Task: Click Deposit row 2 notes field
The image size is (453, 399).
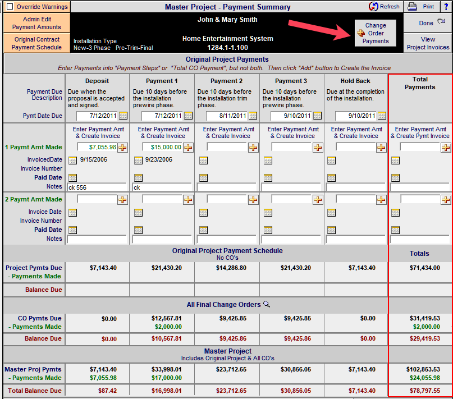Action: [x=97, y=240]
